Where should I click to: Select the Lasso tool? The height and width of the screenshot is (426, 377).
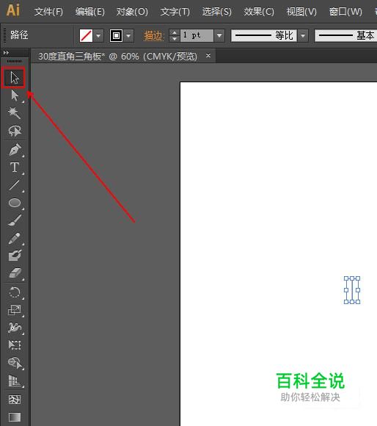15,131
